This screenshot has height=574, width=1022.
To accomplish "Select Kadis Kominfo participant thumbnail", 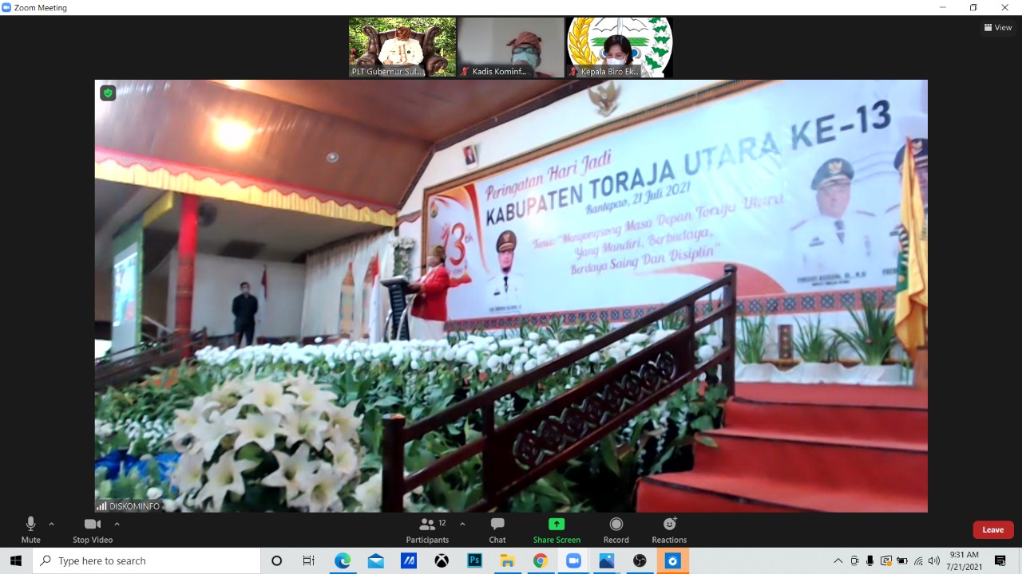I will click(x=511, y=47).
